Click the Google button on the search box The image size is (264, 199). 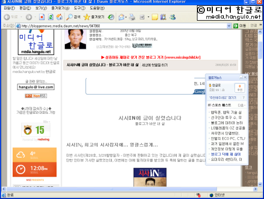(200, 92)
